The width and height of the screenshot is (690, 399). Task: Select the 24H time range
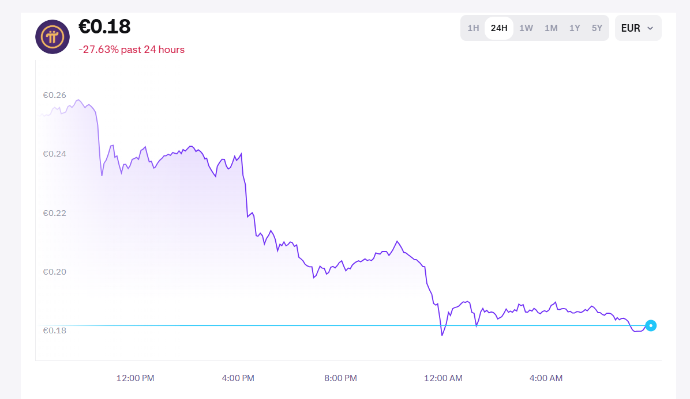tap(499, 28)
